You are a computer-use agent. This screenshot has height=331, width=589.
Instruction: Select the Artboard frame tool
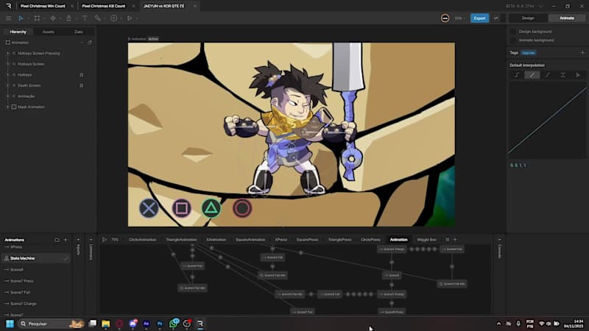(37, 18)
